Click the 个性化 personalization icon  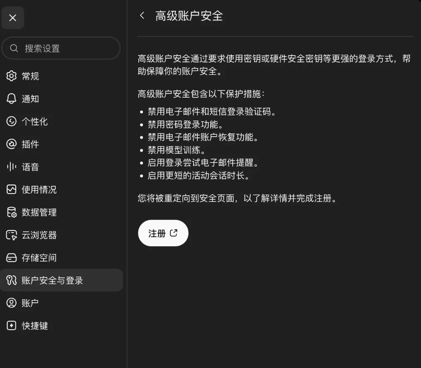[x=11, y=121]
